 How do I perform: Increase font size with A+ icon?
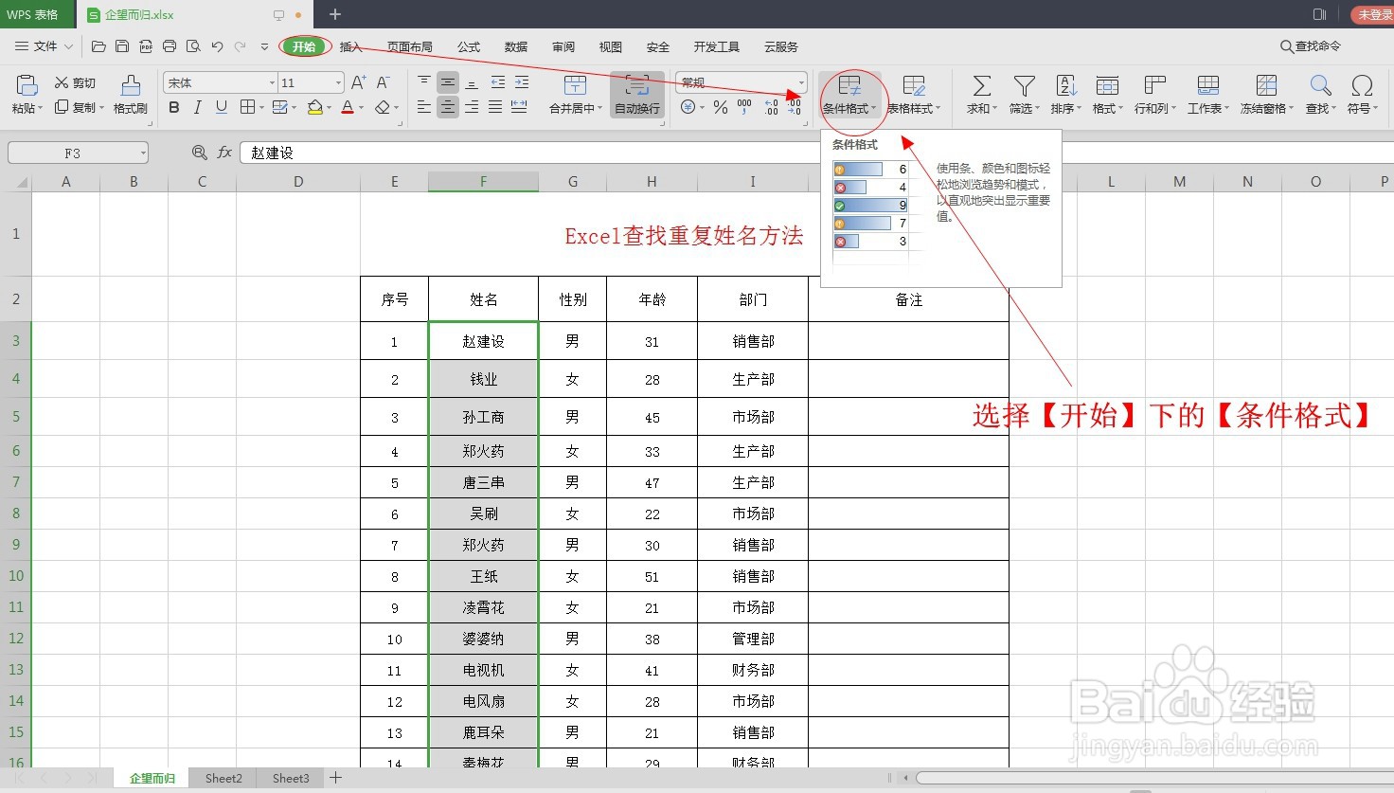click(x=358, y=82)
